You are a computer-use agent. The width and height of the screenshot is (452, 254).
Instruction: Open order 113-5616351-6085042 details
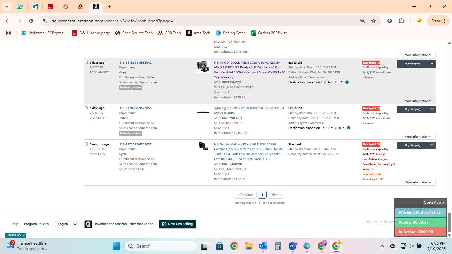tap(135, 63)
